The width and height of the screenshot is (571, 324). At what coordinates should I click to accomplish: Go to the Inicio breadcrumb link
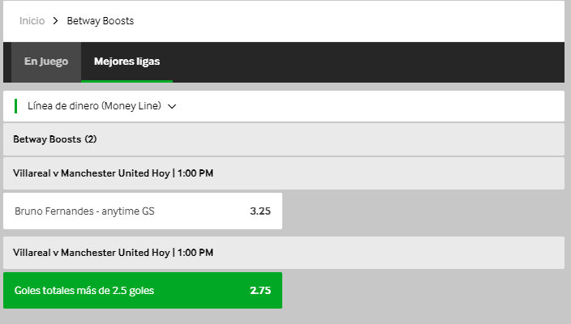point(32,21)
